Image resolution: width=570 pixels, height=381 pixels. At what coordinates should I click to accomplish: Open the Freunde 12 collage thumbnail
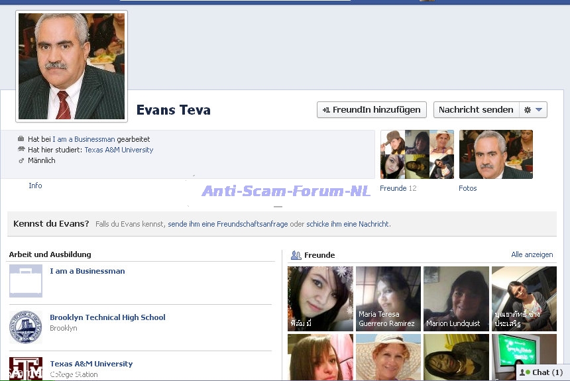tap(417, 154)
